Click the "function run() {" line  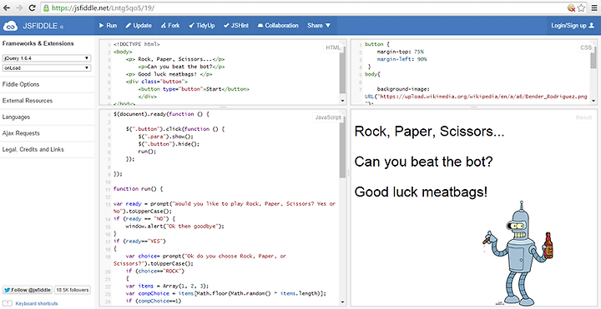point(139,189)
